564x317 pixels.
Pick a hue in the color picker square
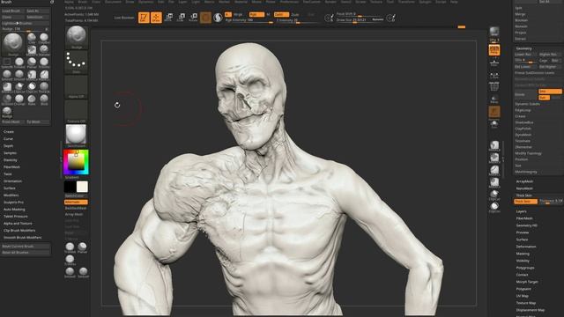[76, 162]
